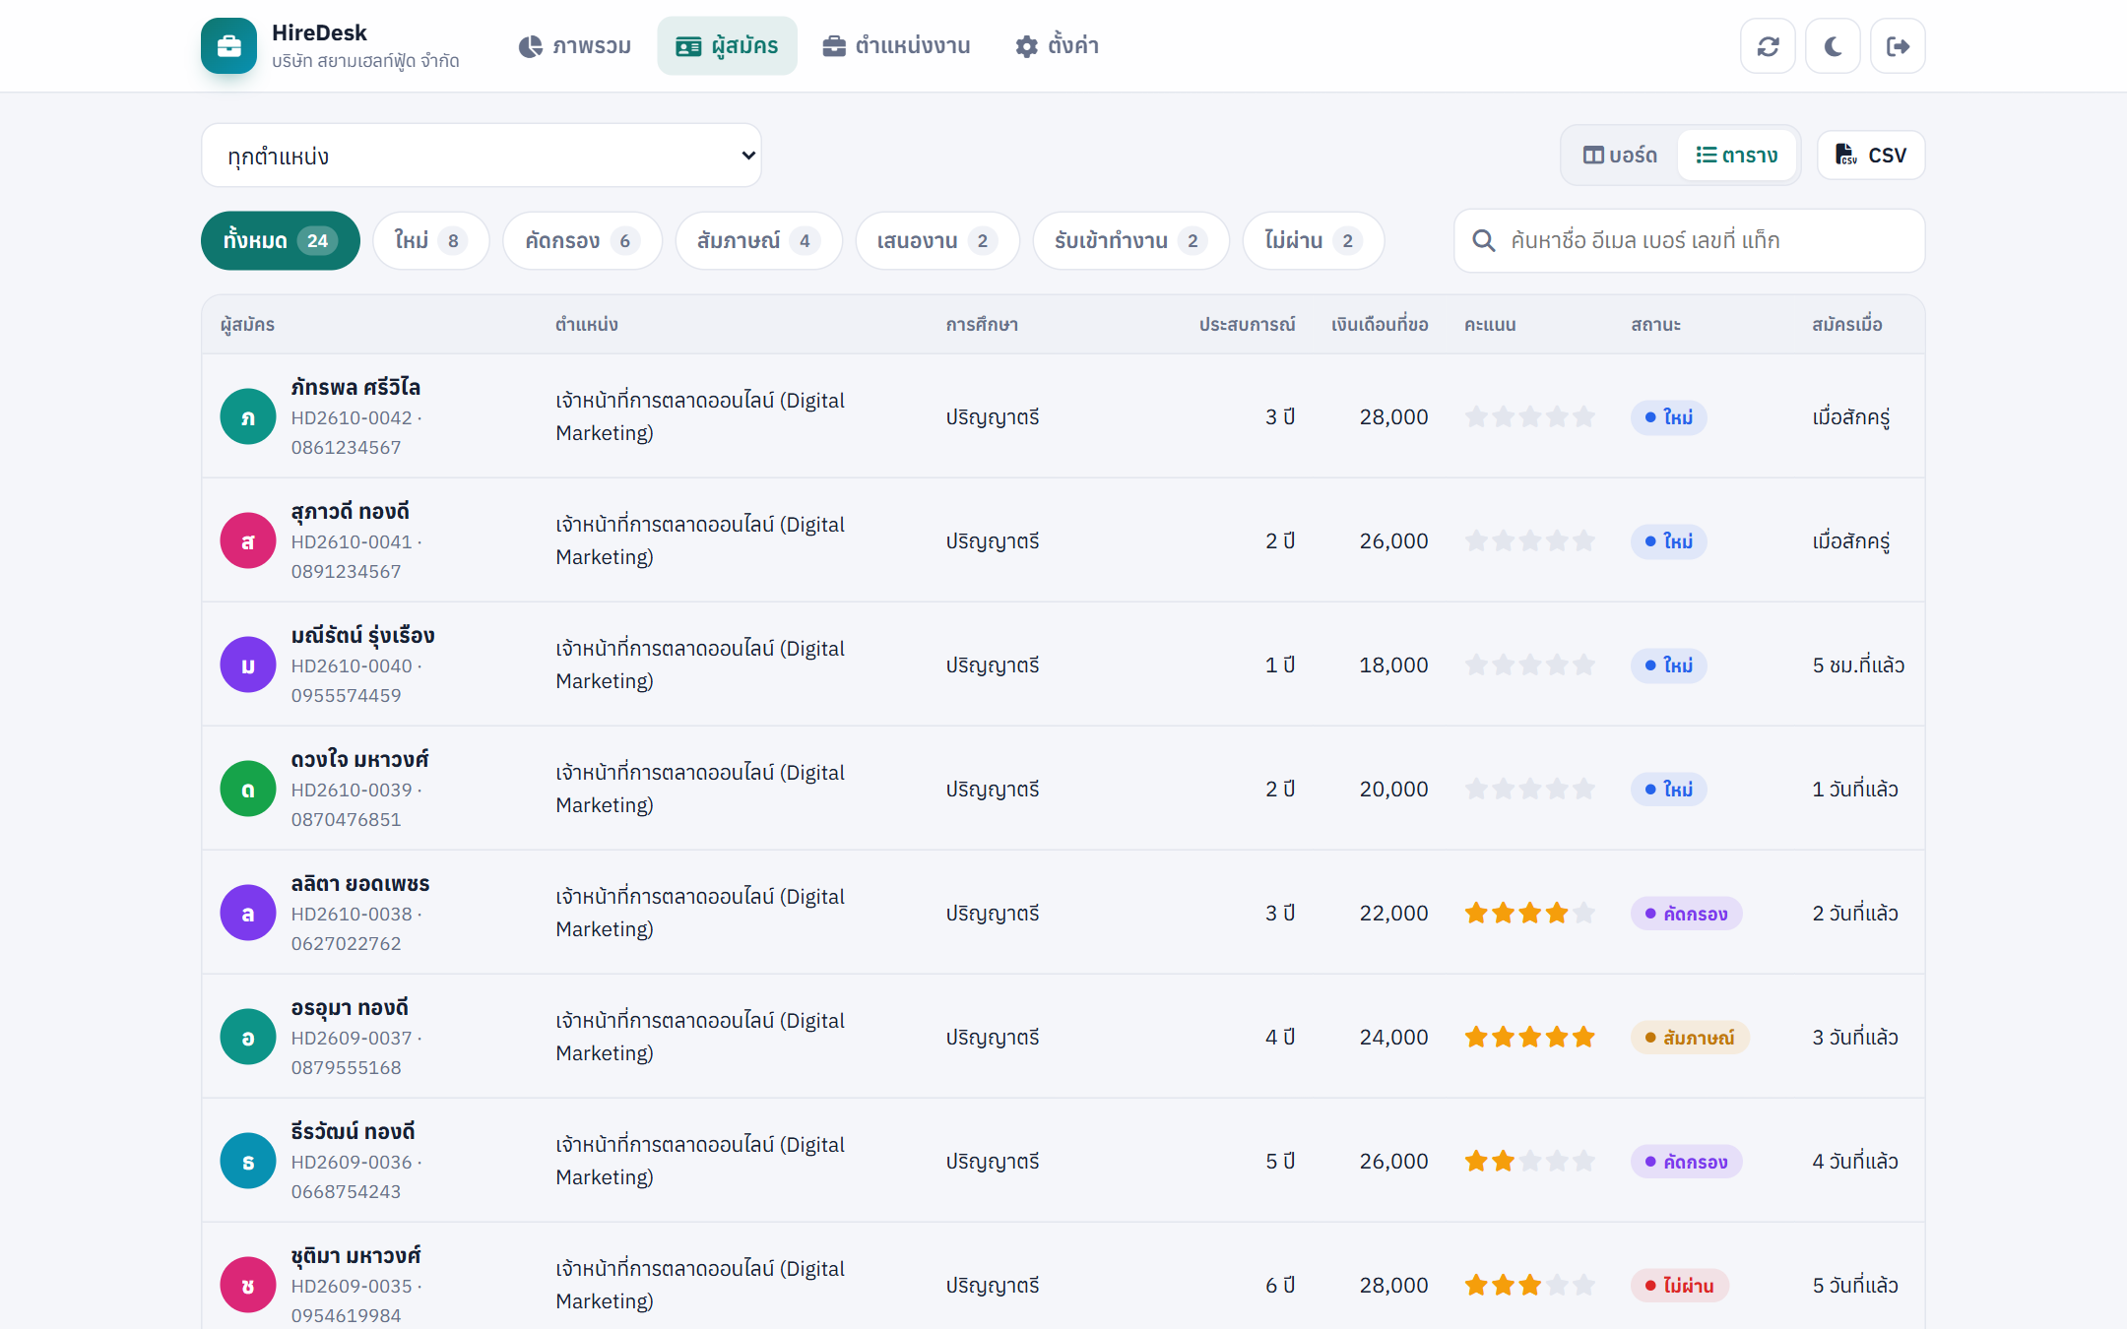Filter by สัมภาษณ์ 4 status chip
Viewport: 2127px width, 1329px height.
pos(758,241)
